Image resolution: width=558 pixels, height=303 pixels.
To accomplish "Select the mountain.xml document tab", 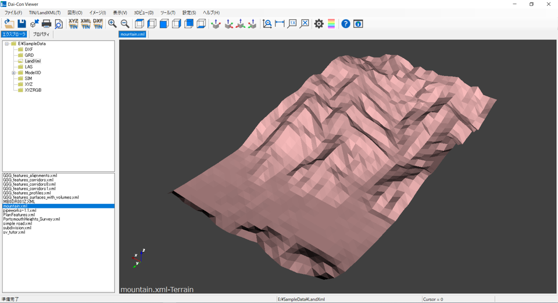I will click(x=133, y=34).
